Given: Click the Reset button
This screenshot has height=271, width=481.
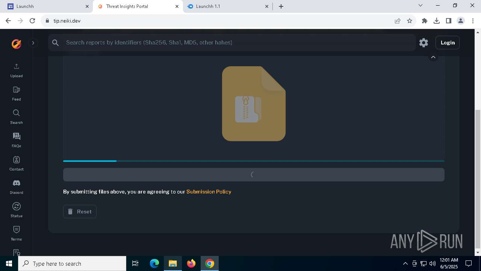Looking at the screenshot, I should click(80, 212).
